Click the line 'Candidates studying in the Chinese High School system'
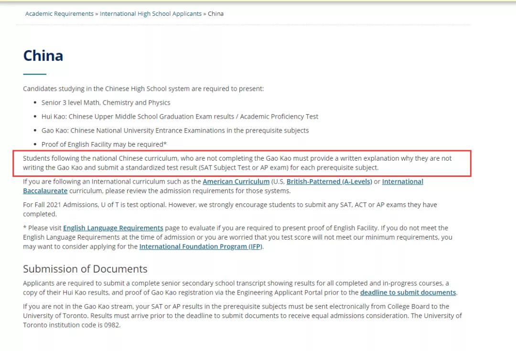This screenshot has width=516, height=351. [x=143, y=88]
